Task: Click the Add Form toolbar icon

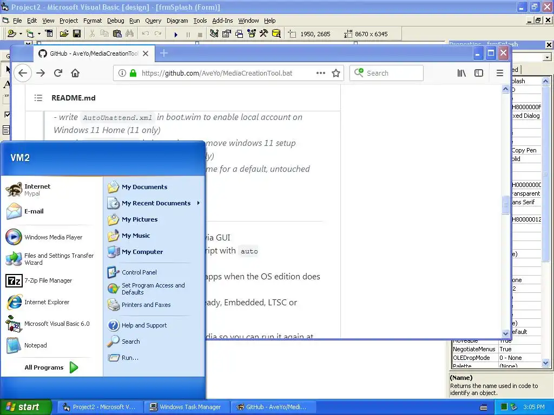Action: tap(30, 34)
